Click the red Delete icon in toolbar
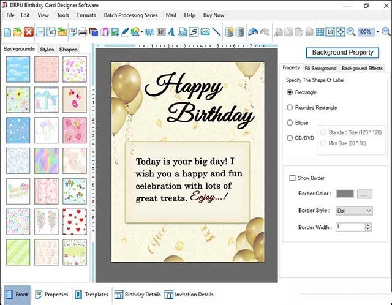This screenshot has height=305, width=392. click(x=28, y=31)
